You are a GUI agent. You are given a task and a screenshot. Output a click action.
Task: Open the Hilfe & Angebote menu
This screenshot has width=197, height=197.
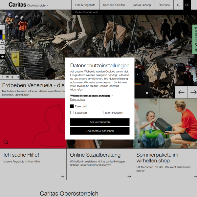point(85,5)
